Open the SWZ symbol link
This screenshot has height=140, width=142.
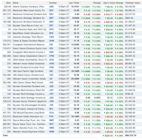coord(51,128)
